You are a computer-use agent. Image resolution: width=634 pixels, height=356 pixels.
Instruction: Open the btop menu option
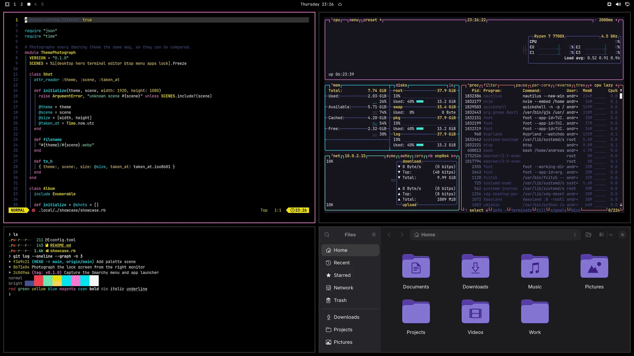tap(354, 20)
